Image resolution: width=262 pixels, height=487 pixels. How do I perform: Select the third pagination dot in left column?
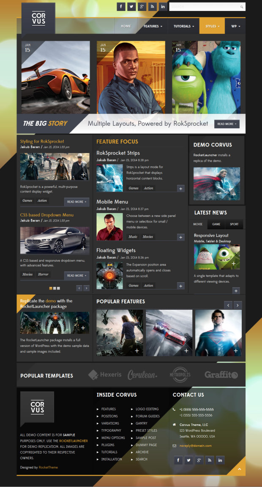[58, 288]
